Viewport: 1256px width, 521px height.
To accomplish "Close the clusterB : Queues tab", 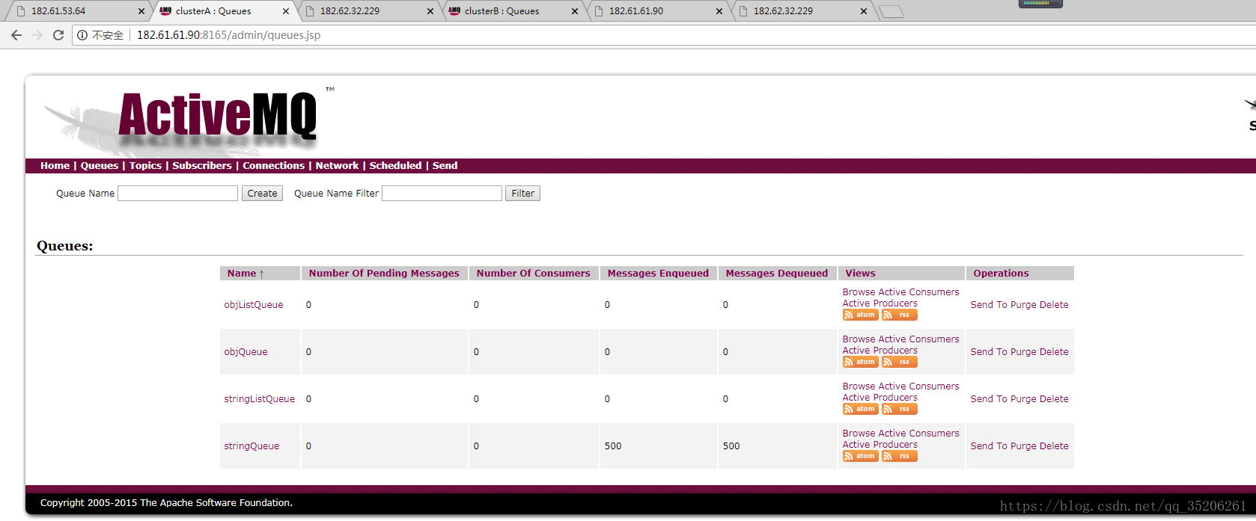I will click(x=575, y=11).
